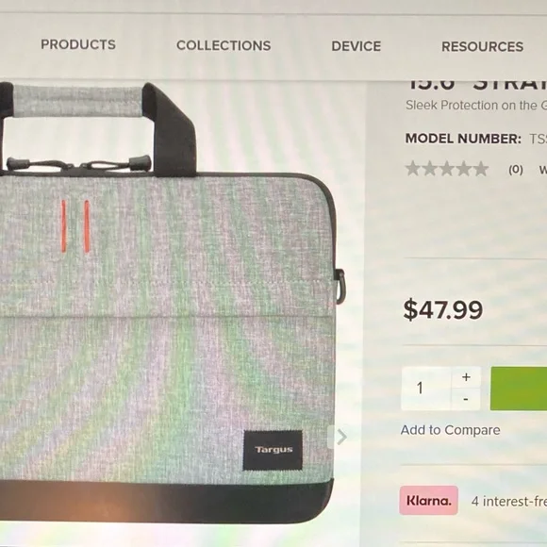Image resolution: width=547 pixels, height=547 pixels.
Task: Show next product image with chevron arrow
Action: 341,437
